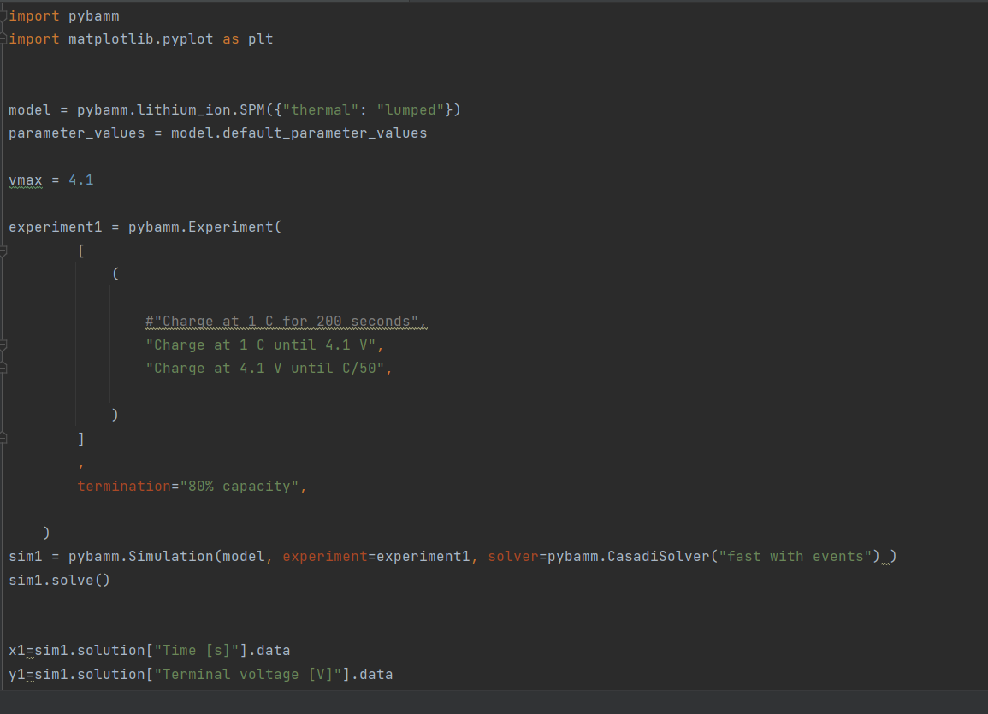988x714 pixels.
Task: Click the string "Charge at 1 C until 4.1 V"
Action: (x=261, y=345)
